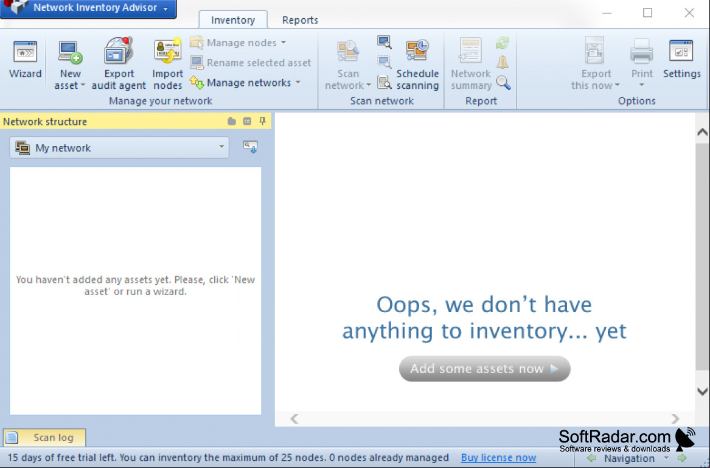This screenshot has height=468, width=710.
Task: Expand the Print dropdown arrow
Action: click(642, 86)
